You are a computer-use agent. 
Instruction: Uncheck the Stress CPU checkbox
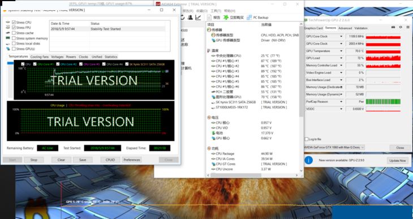point(14,23)
